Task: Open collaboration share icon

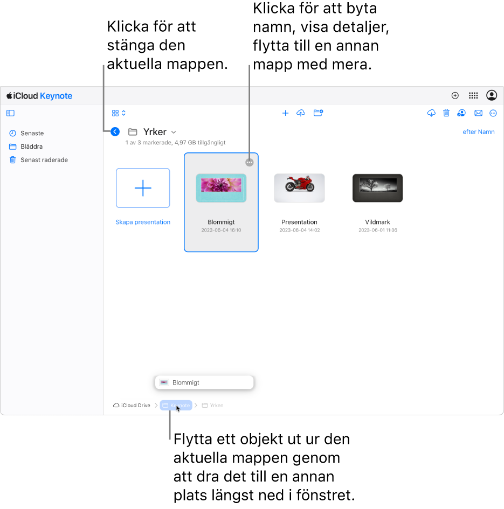Action: (x=461, y=113)
